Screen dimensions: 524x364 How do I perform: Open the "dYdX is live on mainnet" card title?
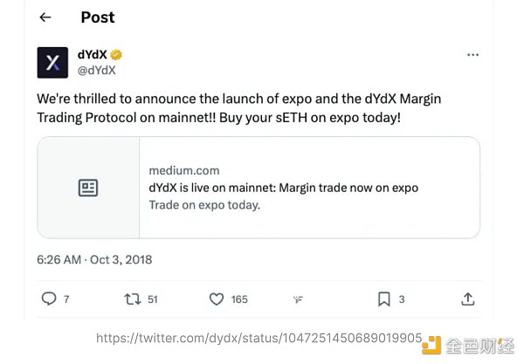tap(283, 188)
